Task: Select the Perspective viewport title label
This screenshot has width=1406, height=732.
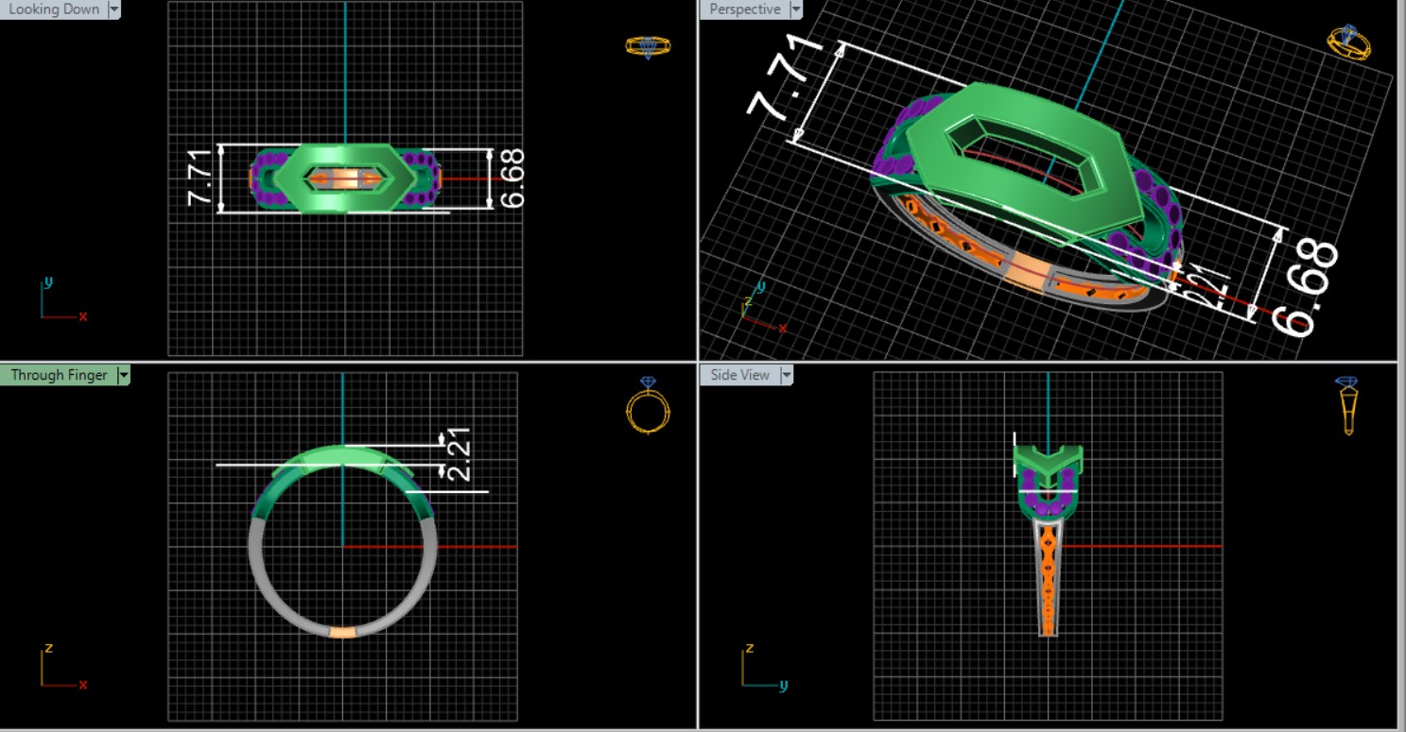Action: click(x=745, y=9)
